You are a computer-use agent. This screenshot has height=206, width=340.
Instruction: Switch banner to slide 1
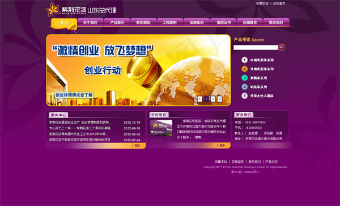(x=199, y=99)
